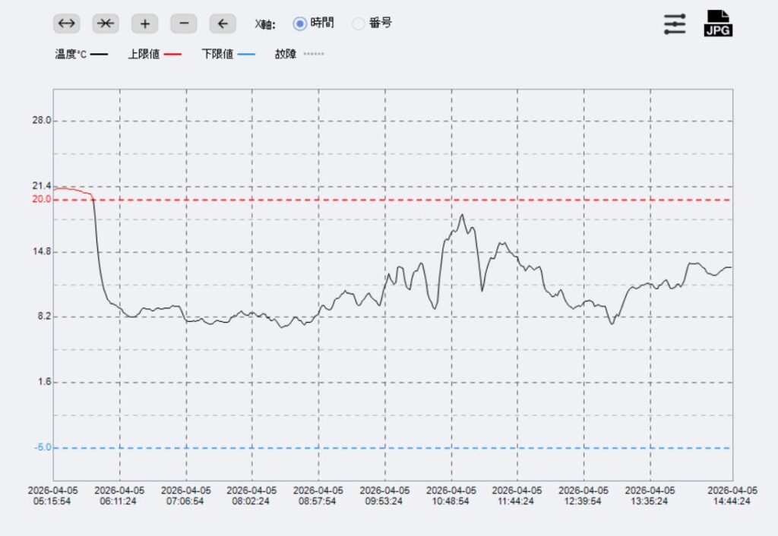The image size is (778, 536).
Task: Zoom out with the minus button
Action: click(183, 24)
